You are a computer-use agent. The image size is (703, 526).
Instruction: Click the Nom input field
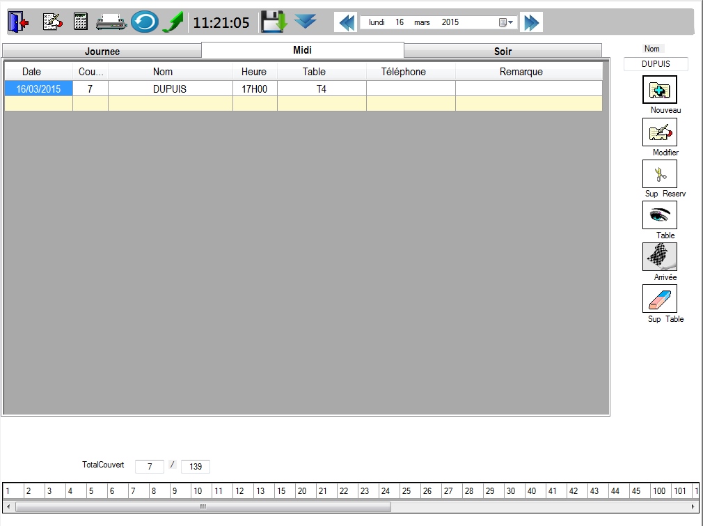coord(656,64)
